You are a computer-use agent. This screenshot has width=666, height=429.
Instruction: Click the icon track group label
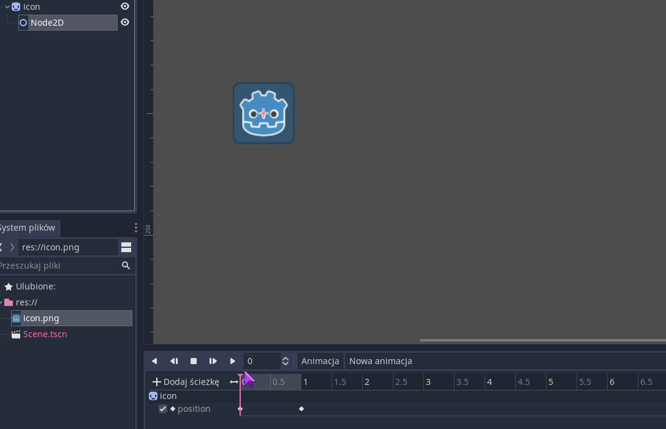point(168,396)
